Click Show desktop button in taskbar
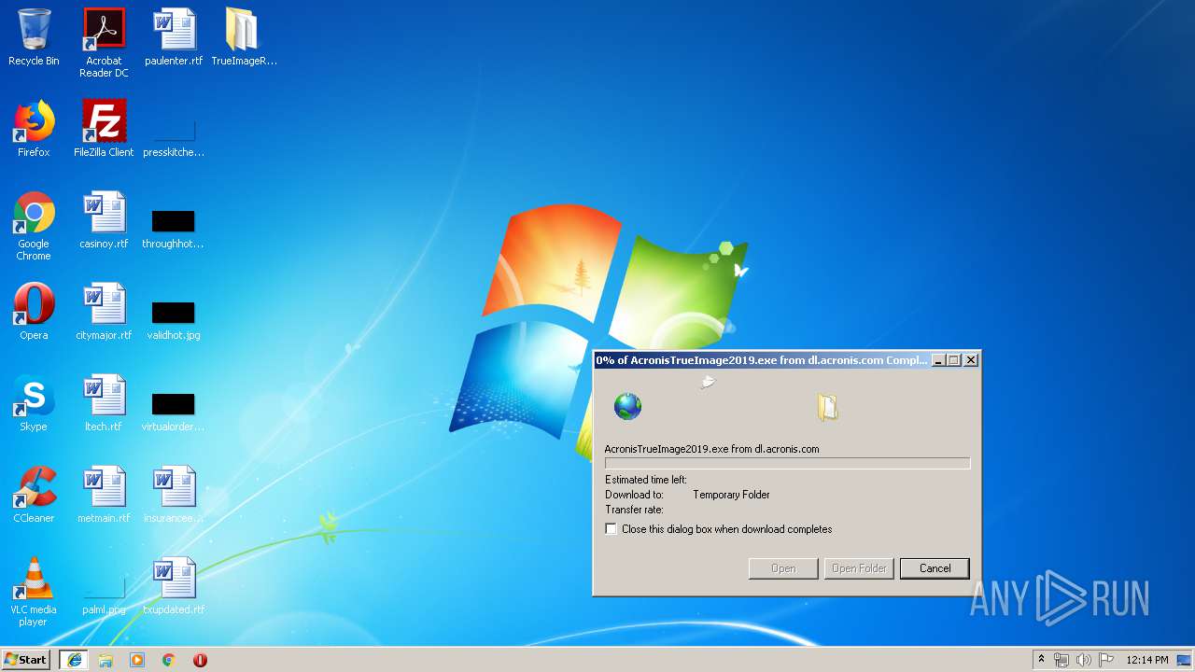This screenshot has height=672, width=1195. tap(1186, 660)
